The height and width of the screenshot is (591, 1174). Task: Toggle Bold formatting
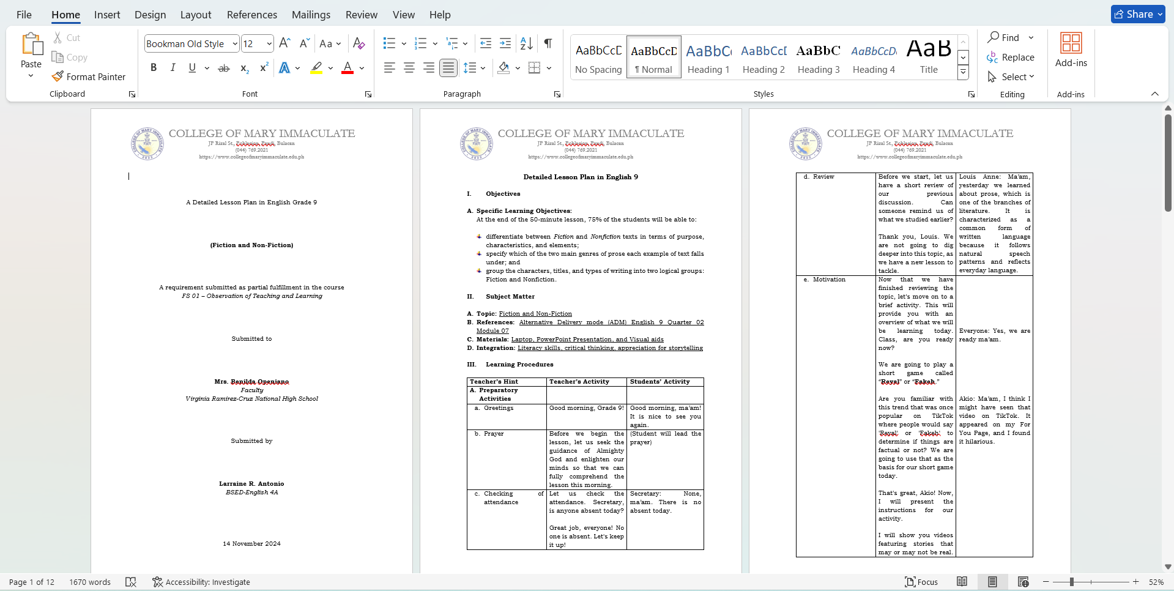pyautogui.click(x=154, y=68)
